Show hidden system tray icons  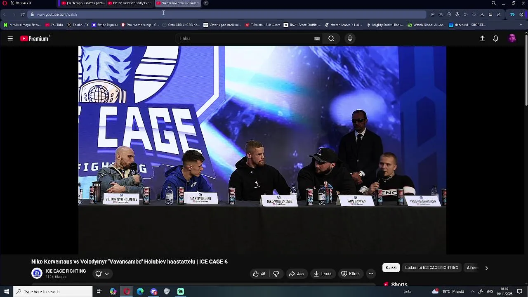click(x=473, y=292)
